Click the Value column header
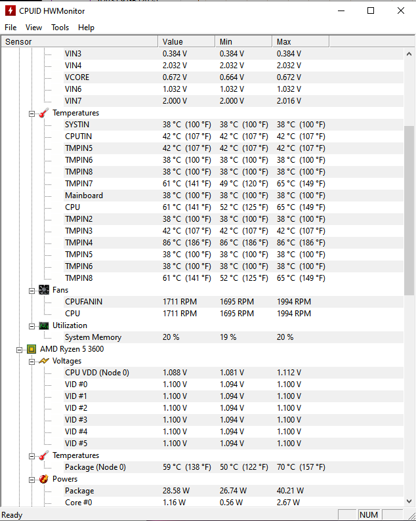 [186, 42]
